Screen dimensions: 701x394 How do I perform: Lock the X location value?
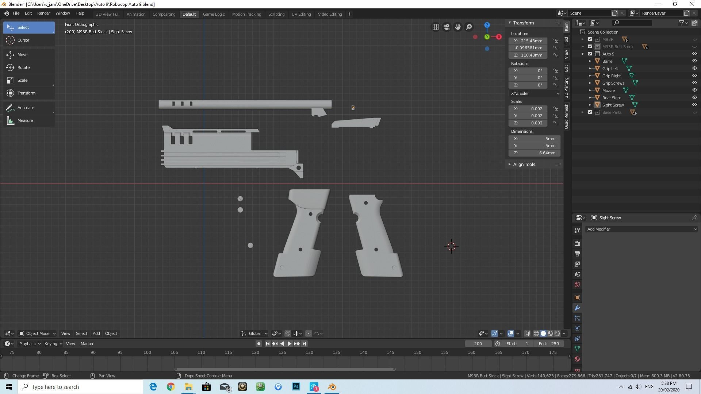pos(556,41)
